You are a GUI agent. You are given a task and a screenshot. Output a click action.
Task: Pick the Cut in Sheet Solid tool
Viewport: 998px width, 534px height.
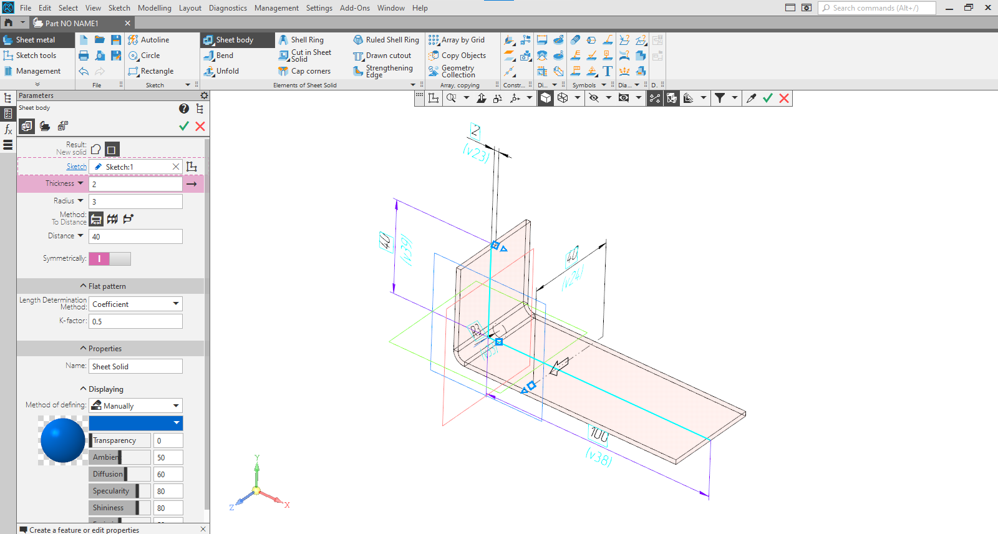point(305,56)
